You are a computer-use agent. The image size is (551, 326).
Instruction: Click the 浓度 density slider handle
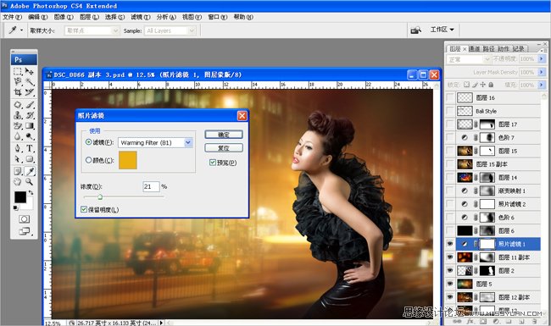[100, 196]
